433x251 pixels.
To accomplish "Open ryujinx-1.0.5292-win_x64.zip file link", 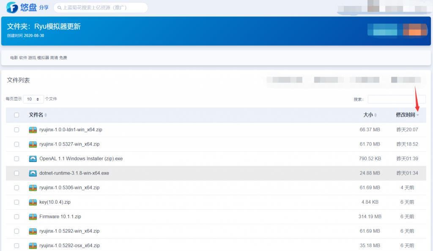I will point(69,231).
